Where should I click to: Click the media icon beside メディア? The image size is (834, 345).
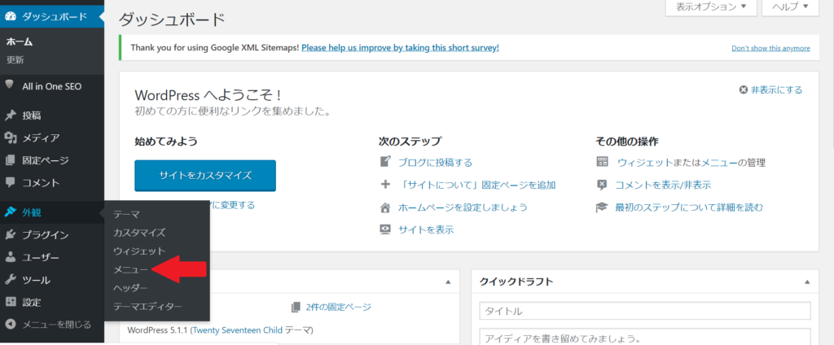[x=10, y=138]
